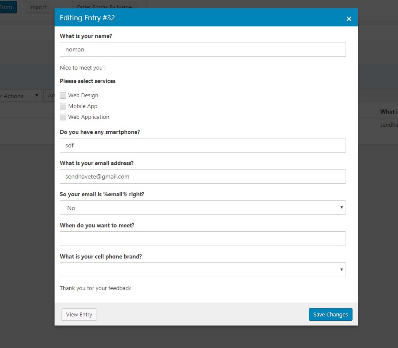
Task: Click the meeting date input field
Action: [203, 239]
